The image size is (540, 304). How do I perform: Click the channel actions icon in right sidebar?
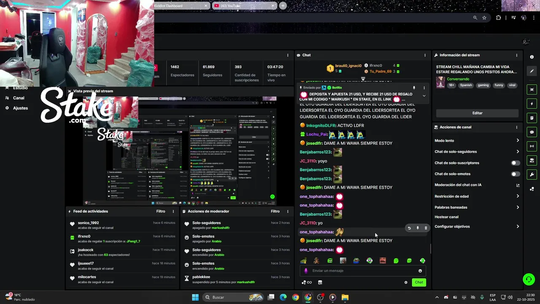pos(532,160)
